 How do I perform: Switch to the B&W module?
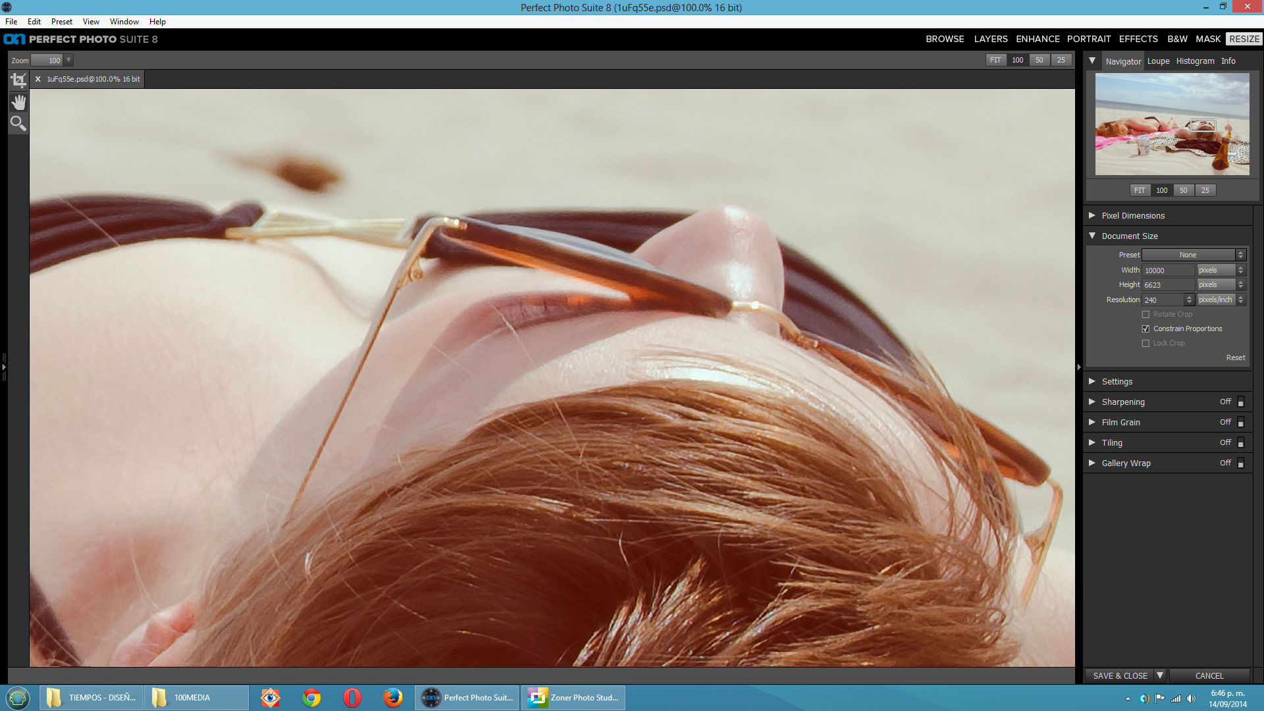(x=1177, y=39)
